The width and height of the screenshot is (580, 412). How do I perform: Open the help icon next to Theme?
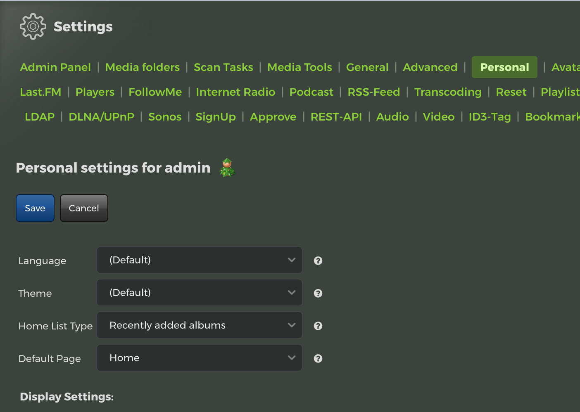[318, 293]
